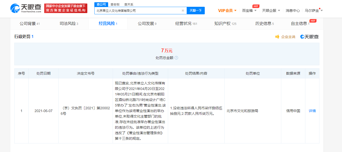
Task: Click the 天眼查 watermark logo at right
Action: [x=309, y=37]
